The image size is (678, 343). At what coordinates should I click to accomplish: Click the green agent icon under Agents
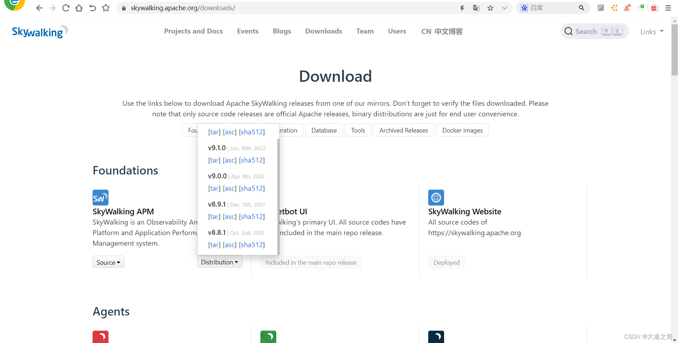click(268, 337)
